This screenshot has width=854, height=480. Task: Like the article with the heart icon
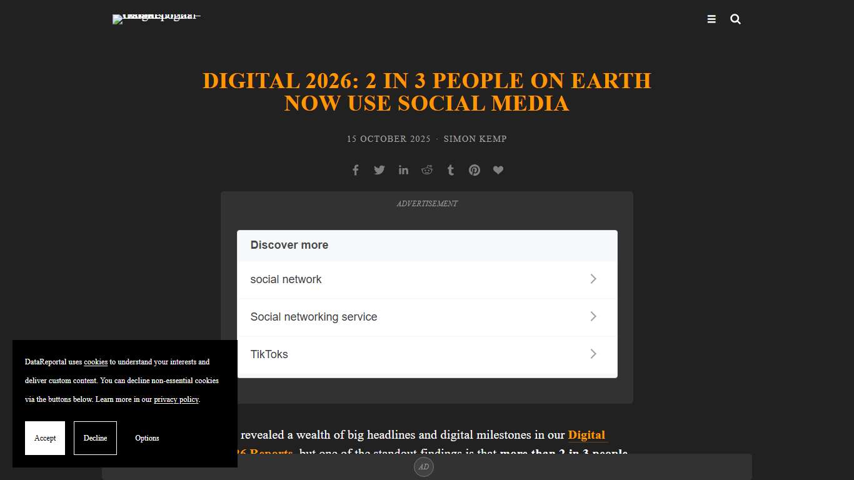coord(498,169)
